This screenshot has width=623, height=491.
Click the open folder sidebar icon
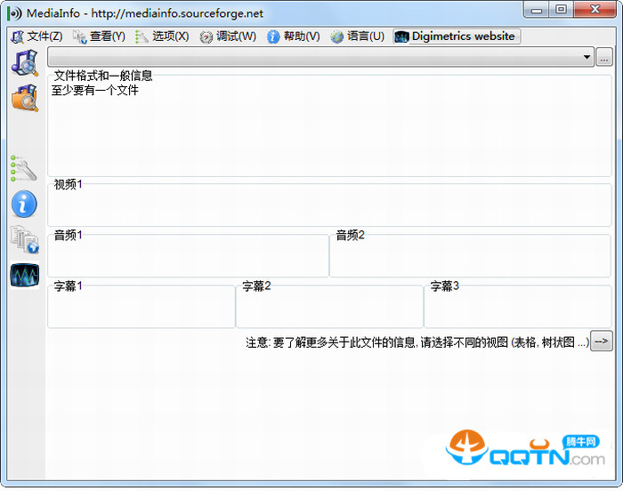click(24, 97)
